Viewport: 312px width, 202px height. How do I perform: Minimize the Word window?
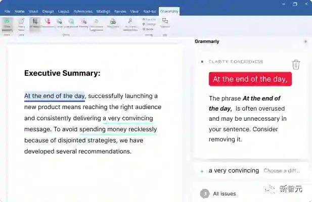pyautogui.click(x=284, y=4)
